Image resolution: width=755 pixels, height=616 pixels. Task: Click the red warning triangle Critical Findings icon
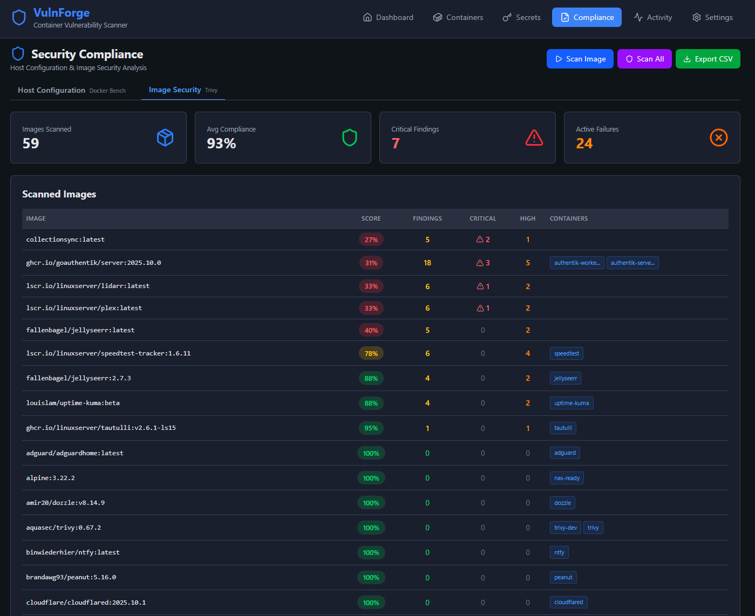tap(534, 138)
